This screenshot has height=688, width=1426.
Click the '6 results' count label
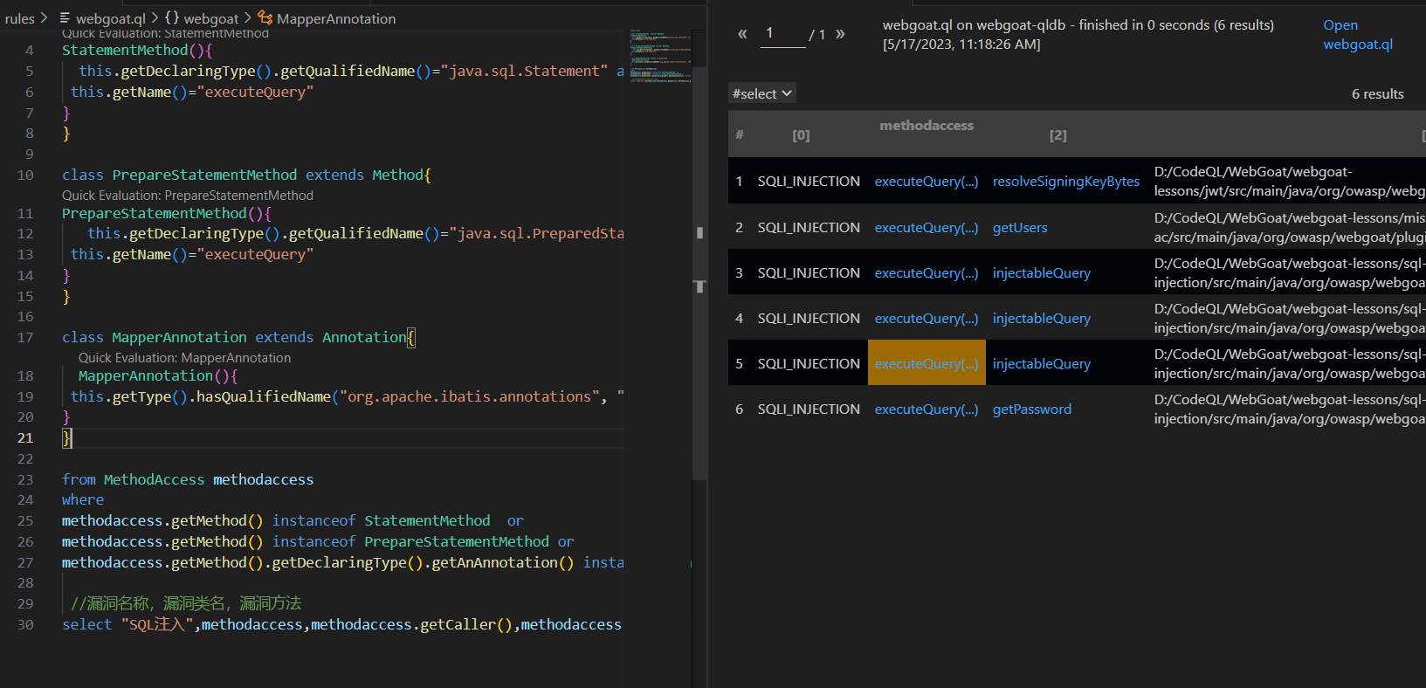tap(1377, 93)
